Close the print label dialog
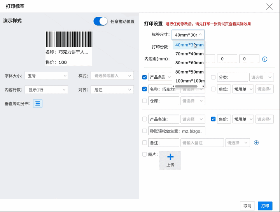This screenshot has height=212, width=280. click(x=269, y=6)
